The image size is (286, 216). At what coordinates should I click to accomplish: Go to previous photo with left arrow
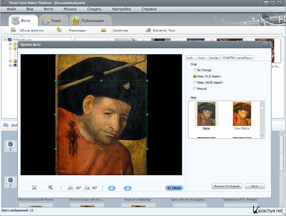click(x=112, y=188)
